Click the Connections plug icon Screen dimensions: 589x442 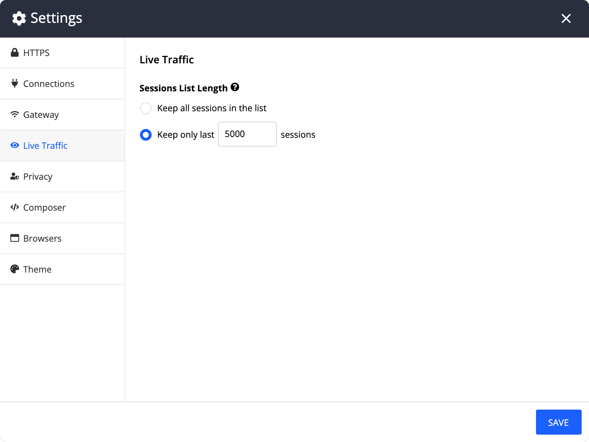(15, 83)
